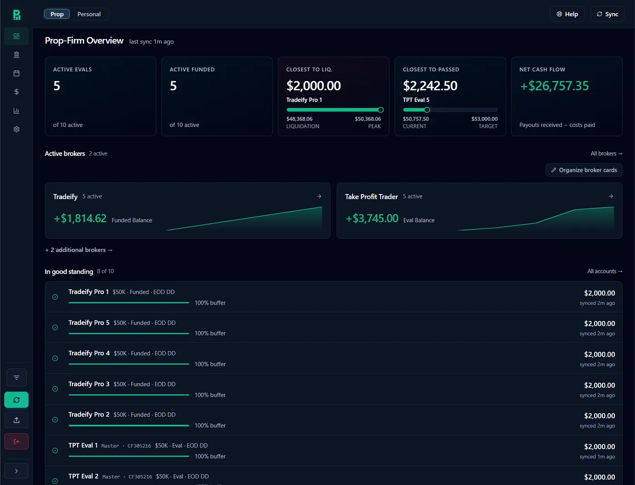Click the red logout icon button
Screen dimensions: 635x485
pos(16,441)
